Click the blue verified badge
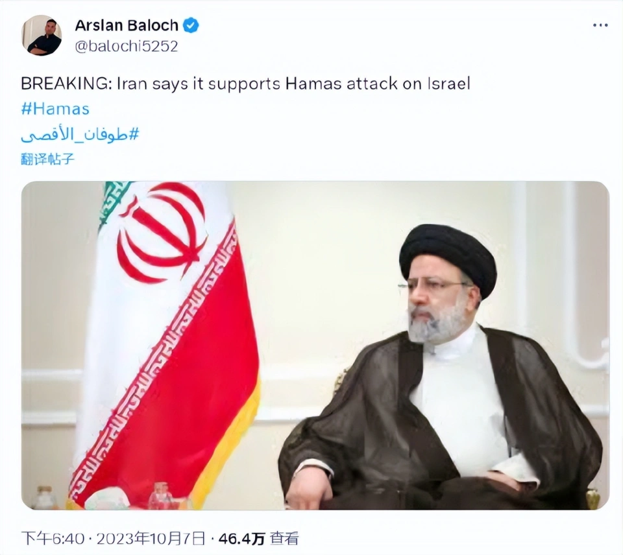 tap(191, 25)
